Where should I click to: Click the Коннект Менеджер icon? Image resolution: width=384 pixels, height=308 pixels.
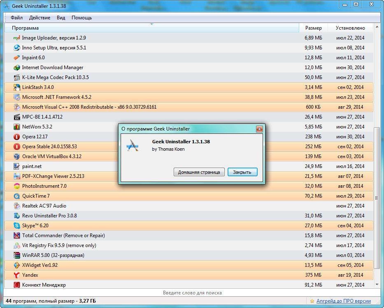pos(16,285)
